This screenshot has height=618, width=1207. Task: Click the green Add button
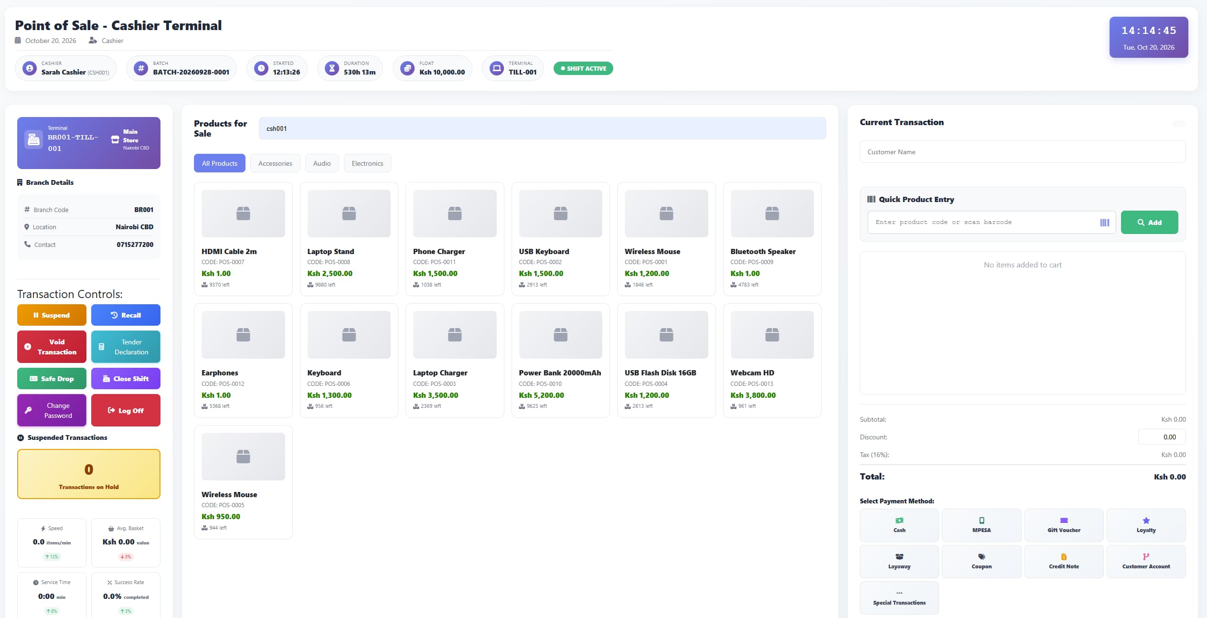[x=1149, y=223]
